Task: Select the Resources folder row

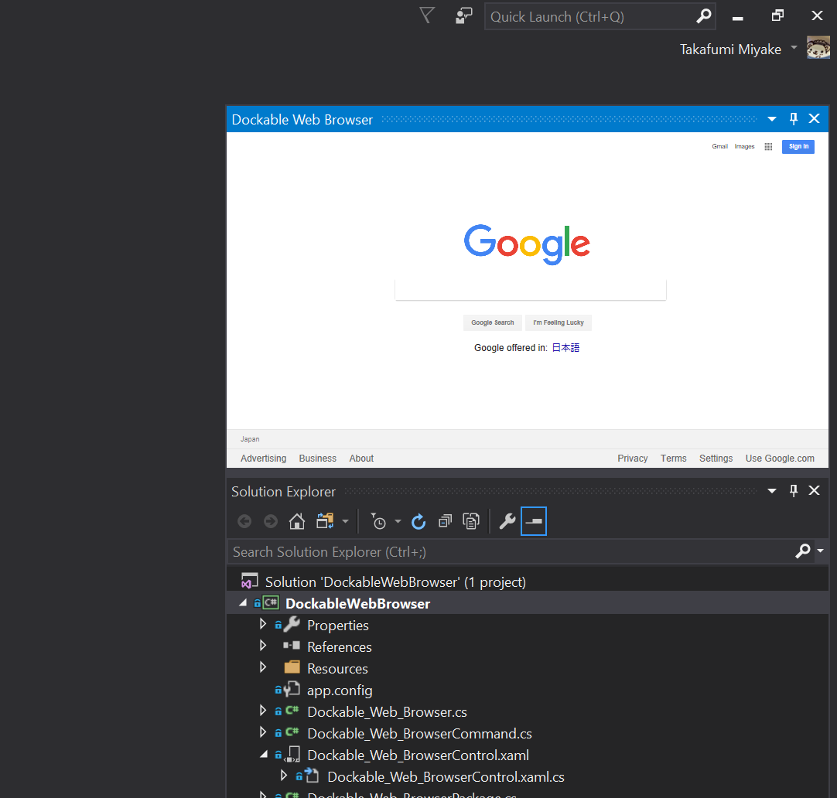Action: coord(337,668)
